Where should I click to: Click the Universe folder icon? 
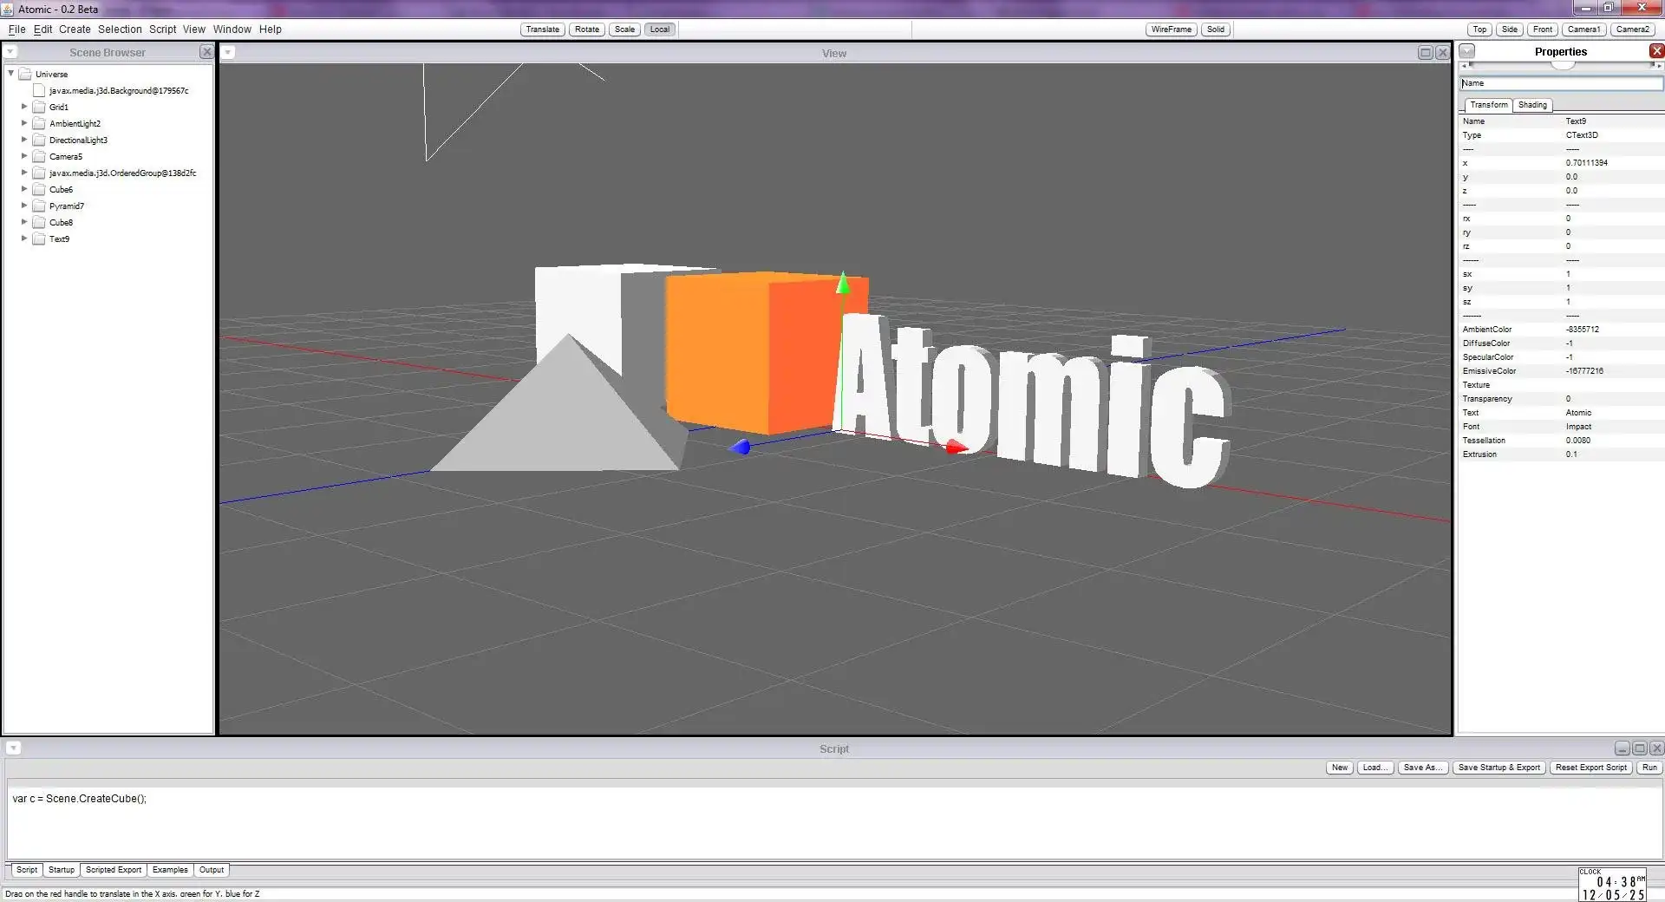(x=25, y=74)
